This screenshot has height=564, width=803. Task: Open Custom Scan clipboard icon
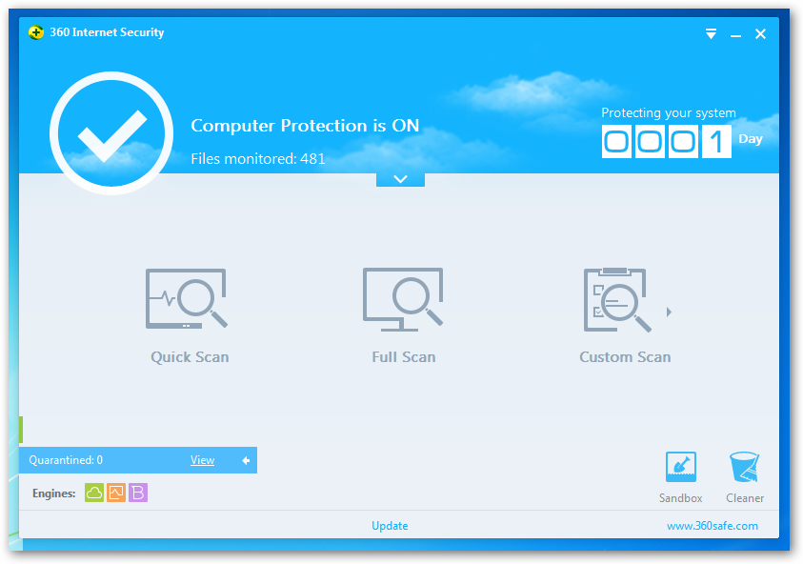[x=617, y=299]
